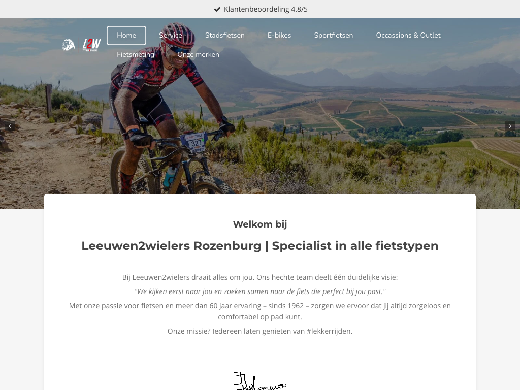Image resolution: width=520 pixels, height=390 pixels.
Task: Open the Stadsfietsen menu
Action: pyautogui.click(x=225, y=35)
